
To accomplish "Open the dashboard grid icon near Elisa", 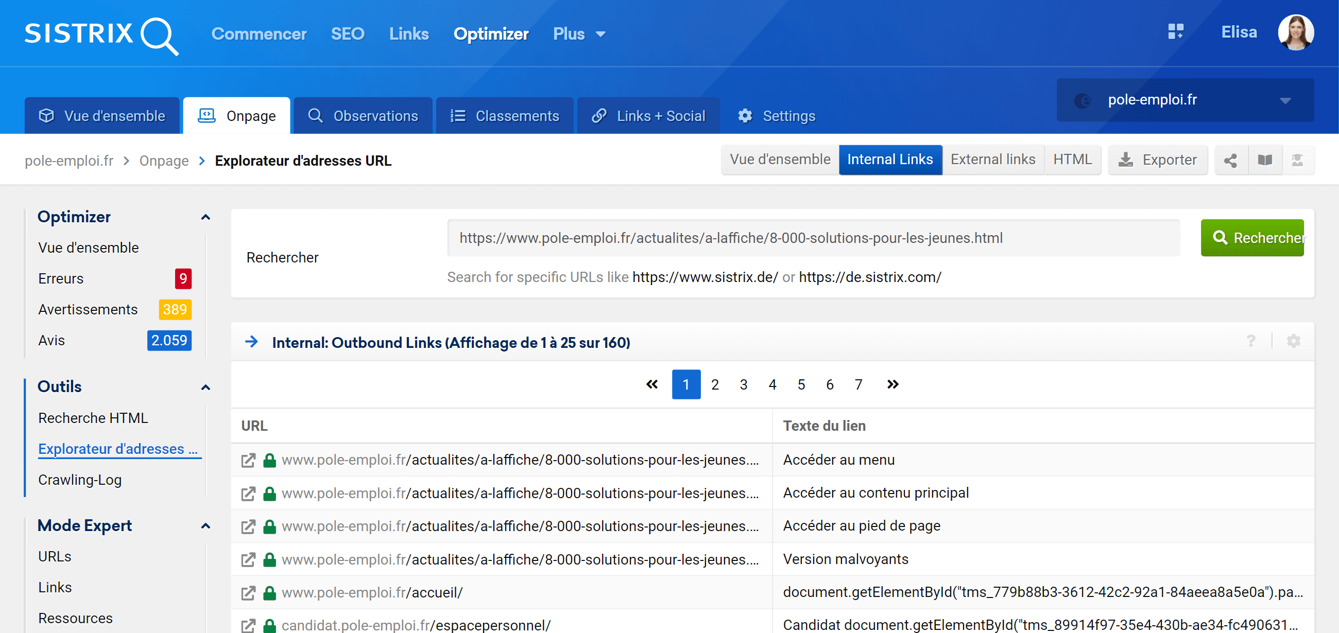I will pyautogui.click(x=1176, y=32).
